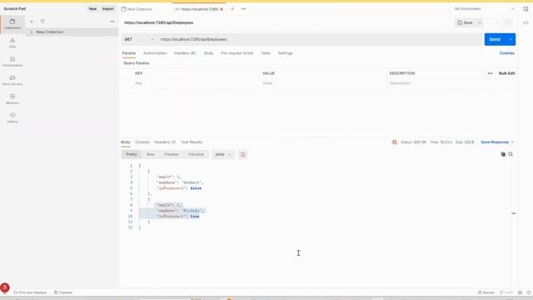Image resolution: width=533 pixels, height=300 pixels.
Task: Click the filter icon in Collections panel
Action: point(42,22)
